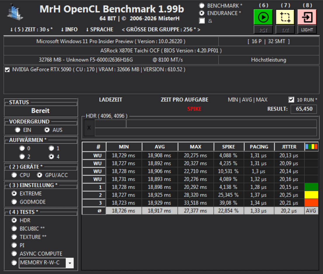The height and width of the screenshot is (274, 323).
Task: Change the GRÖSSE DER GRUPPE : 256 setting
Action: tap(161, 30)
